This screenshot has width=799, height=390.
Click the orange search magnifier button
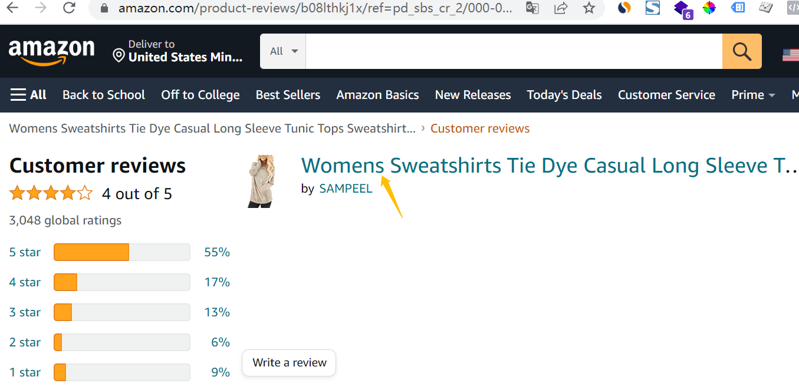(x=742, y=51)
